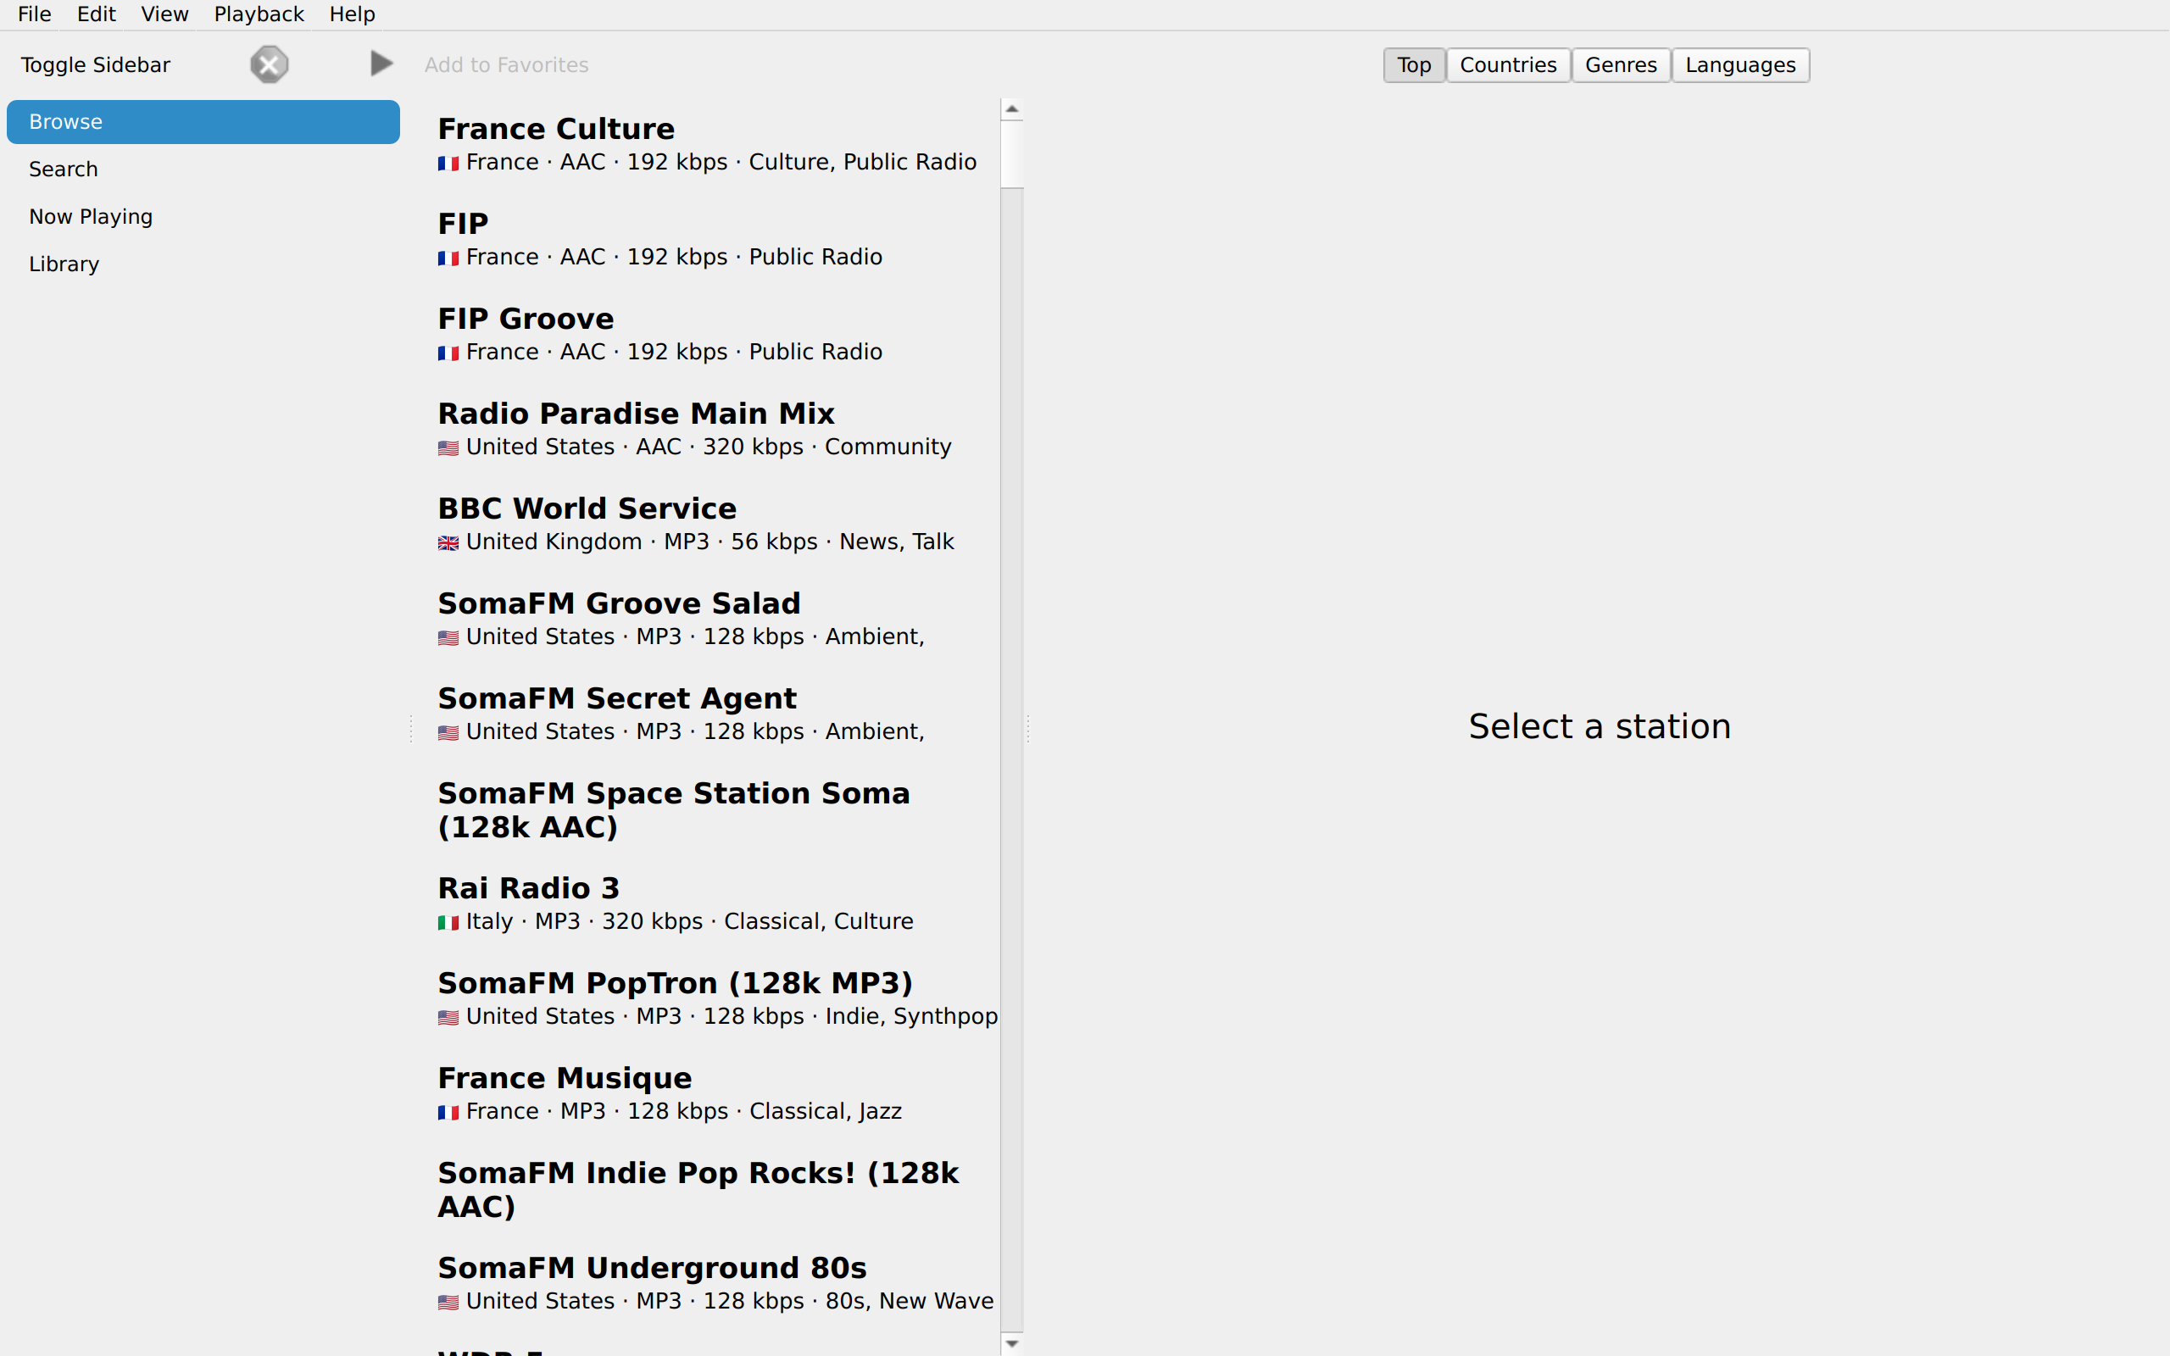The image size is (2170, 1356).
Task: Select SomaFM Indie Pop Rocks! station
Action: coord(713,1189)
